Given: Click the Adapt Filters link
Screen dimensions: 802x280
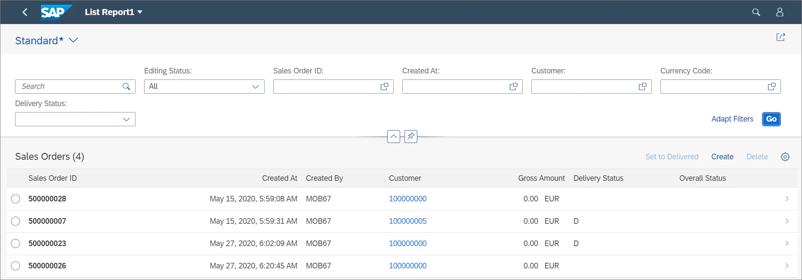Looking at the screenshot, I should point(732,119).
